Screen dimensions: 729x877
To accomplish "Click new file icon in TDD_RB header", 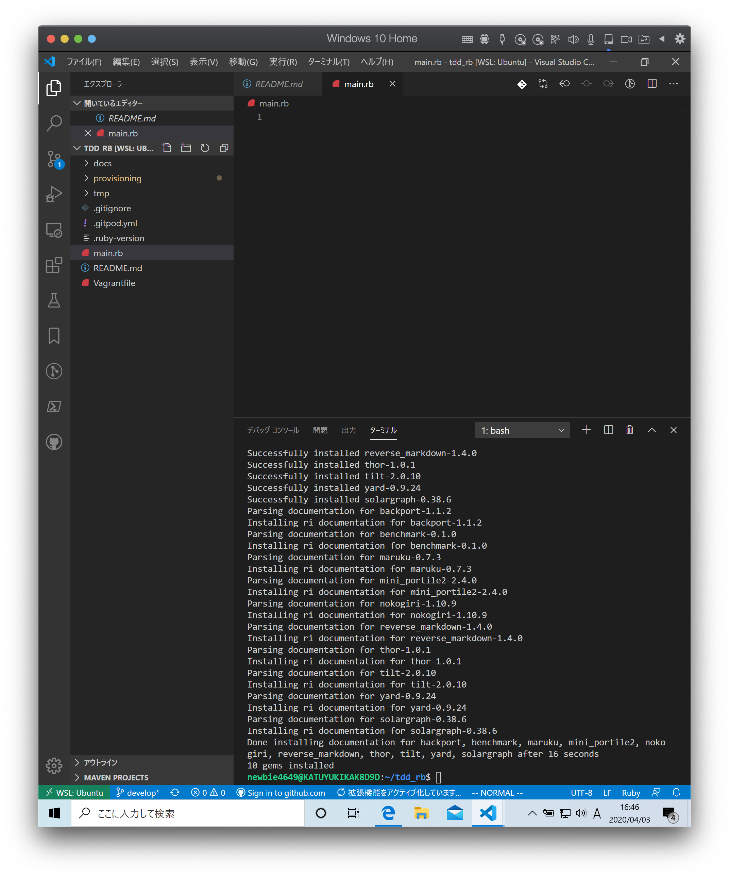I will click(x=167, y=148).
